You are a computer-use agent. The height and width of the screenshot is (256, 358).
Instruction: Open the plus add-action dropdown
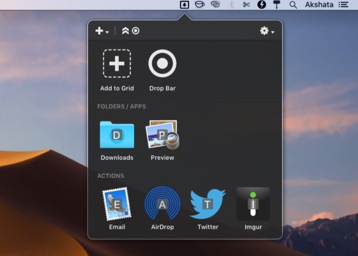tap(102, 31)
